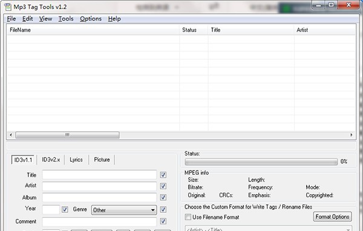Click the file list horizontal scrollbar thumb
363x231 pixels.
(67, 135)
